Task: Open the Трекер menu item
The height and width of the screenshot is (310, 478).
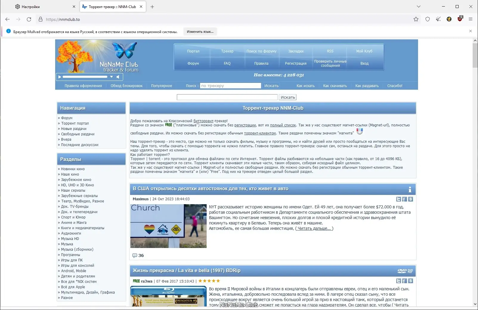Action: [227, 51]
